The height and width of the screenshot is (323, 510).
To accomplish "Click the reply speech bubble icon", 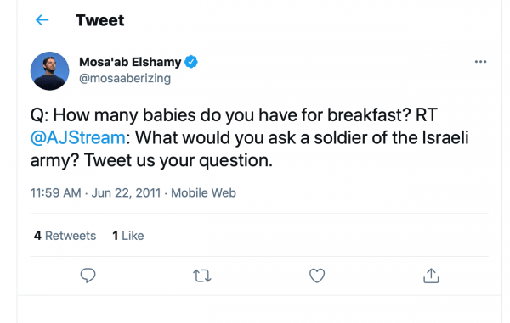I will [x=88, y=276].
